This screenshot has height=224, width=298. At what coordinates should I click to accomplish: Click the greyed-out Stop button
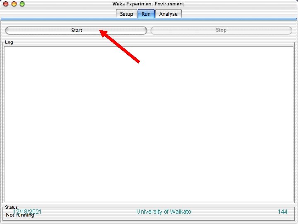pos(221,30)
